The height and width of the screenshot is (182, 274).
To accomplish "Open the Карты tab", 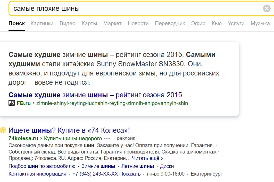I will point(89,23).
